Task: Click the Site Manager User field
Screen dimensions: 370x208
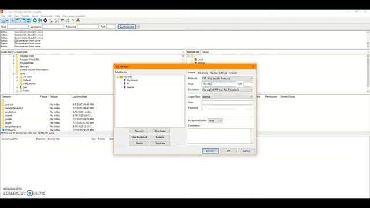Action: click(x=227, y=102)
